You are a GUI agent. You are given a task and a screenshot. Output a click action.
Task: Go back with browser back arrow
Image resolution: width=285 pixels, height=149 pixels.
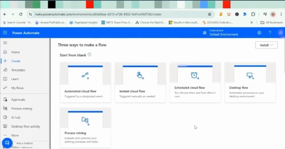pyautogui.click(x=5, y=14)
